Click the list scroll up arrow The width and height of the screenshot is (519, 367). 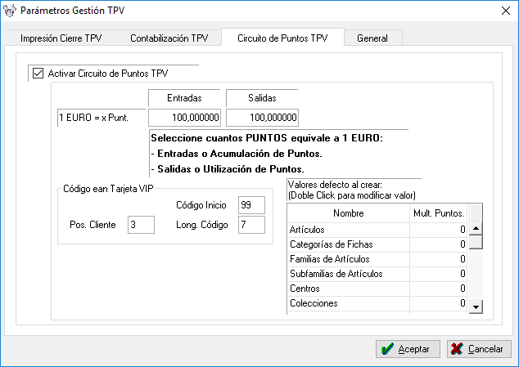(476, 229)
